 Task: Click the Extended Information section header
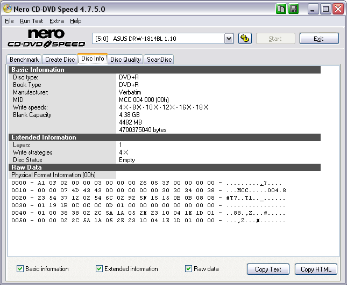point(165,137)
